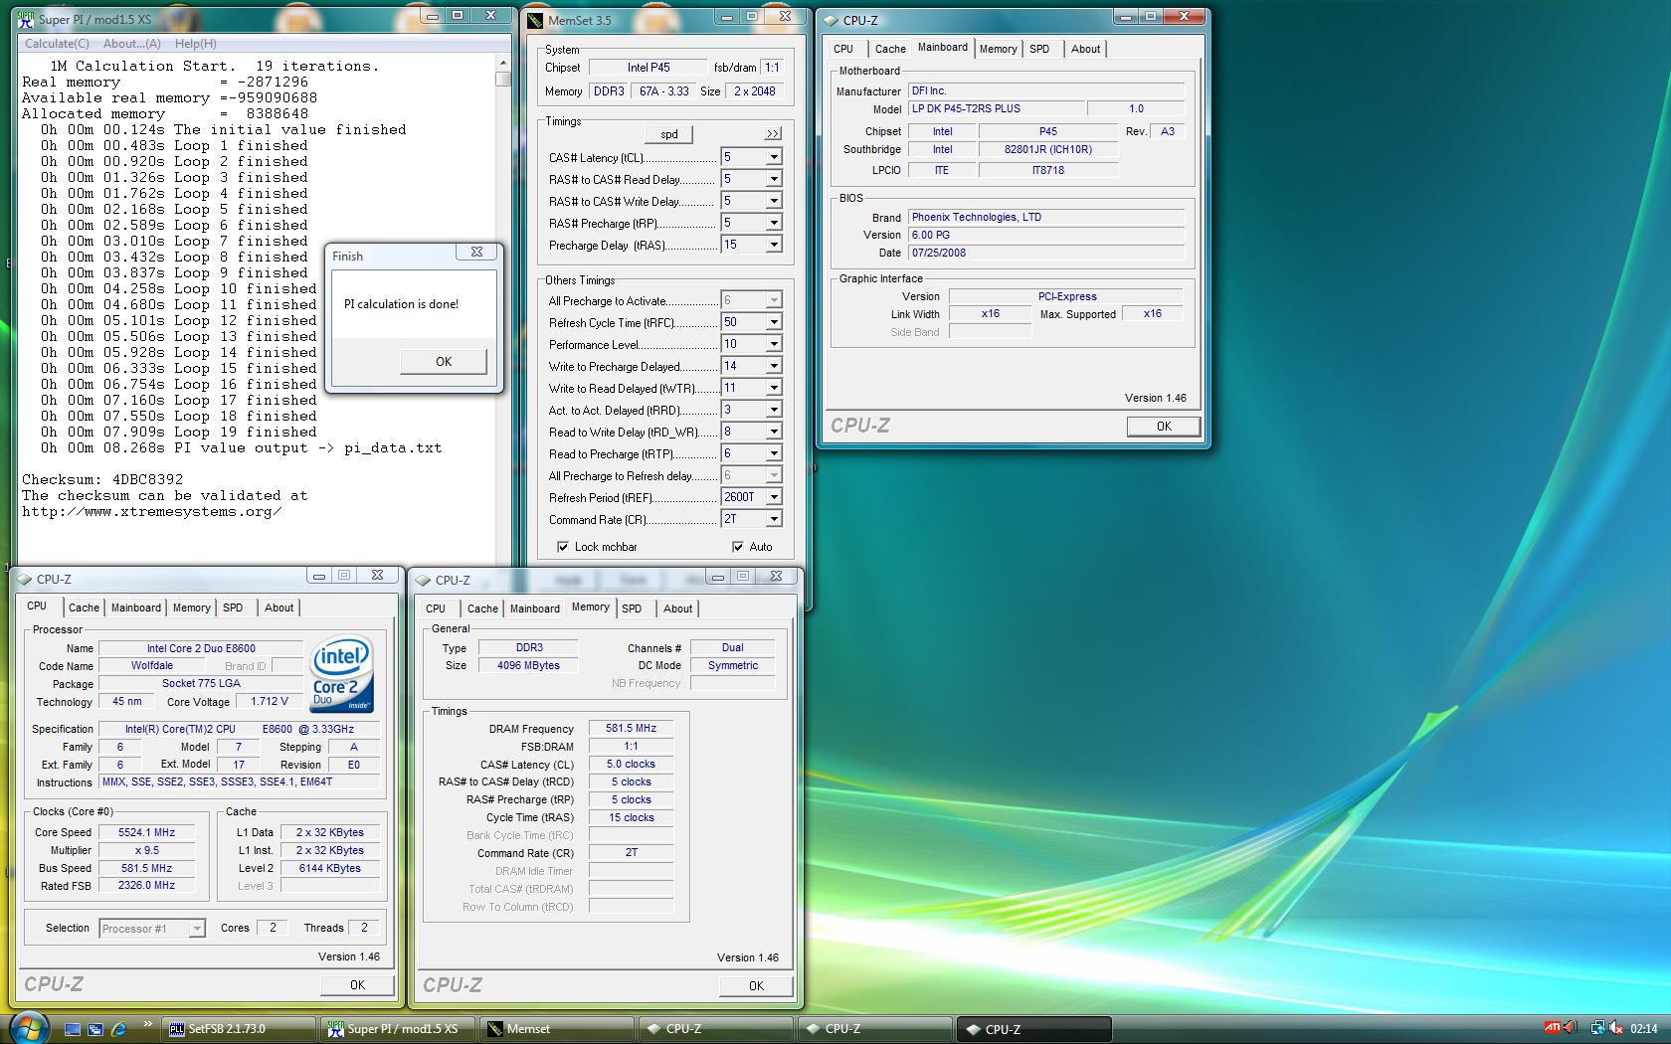
Task: Click spd button in MemSet
Action: click(669, 134)
